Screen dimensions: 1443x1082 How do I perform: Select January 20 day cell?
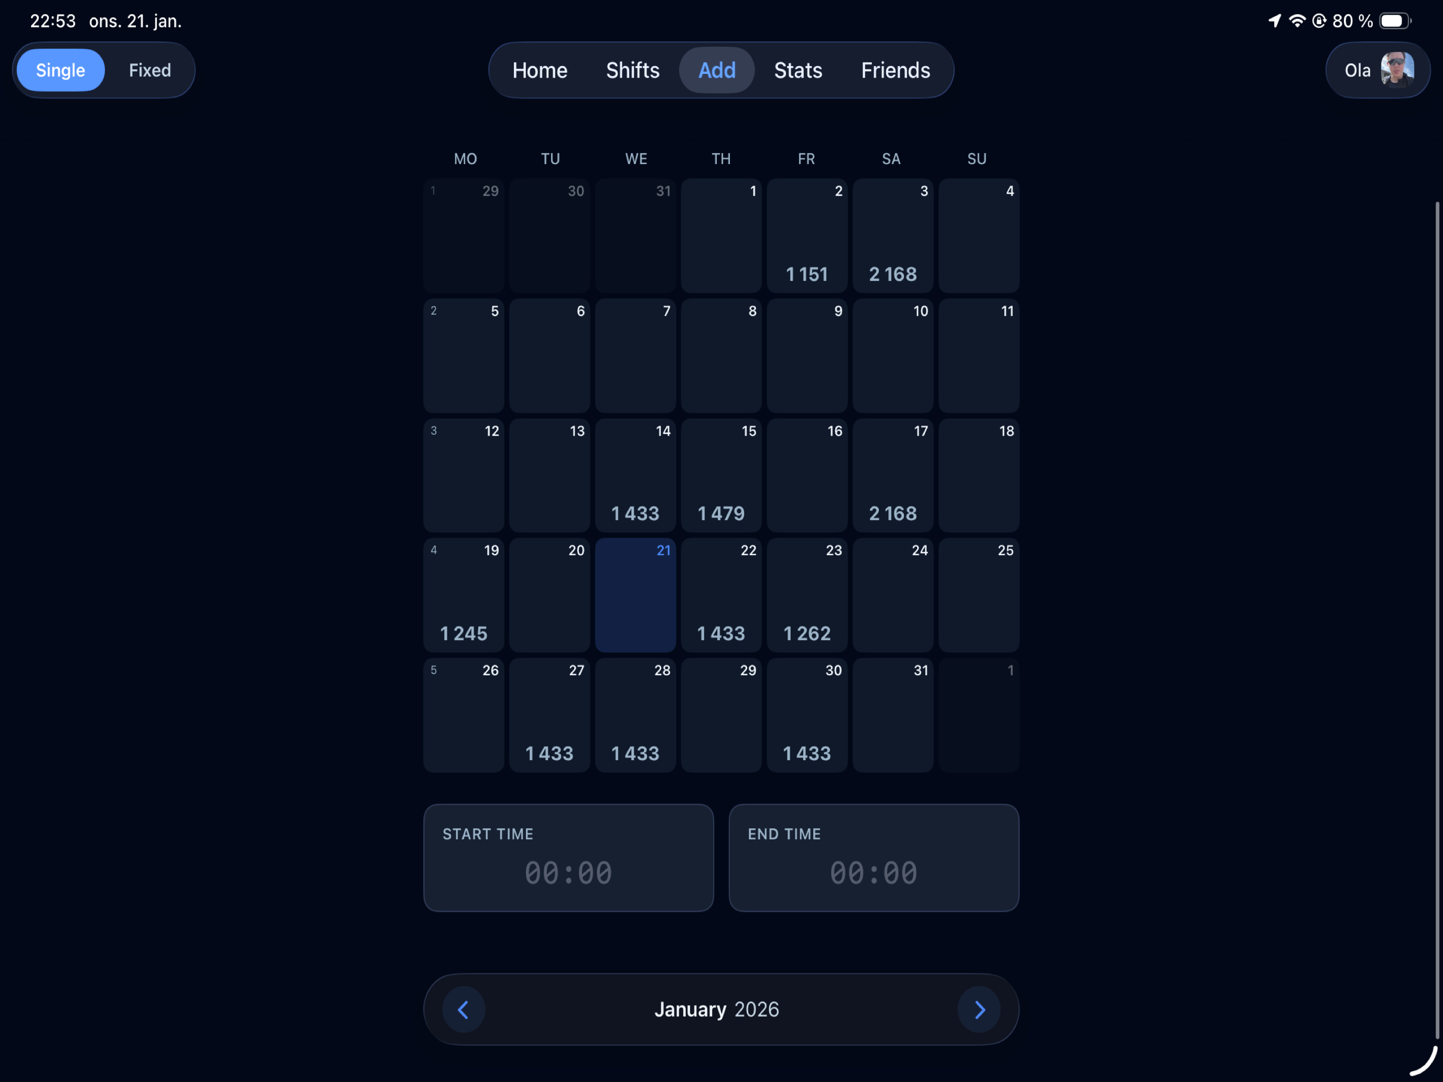coord(550,595)
